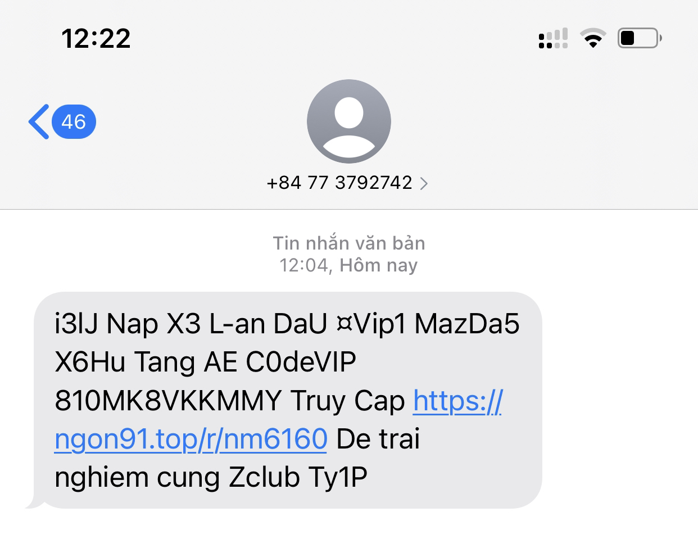Tap the 'Tin nhắn văn bản' label
This screenshot has width=698, height=557.
pos(349,243)
